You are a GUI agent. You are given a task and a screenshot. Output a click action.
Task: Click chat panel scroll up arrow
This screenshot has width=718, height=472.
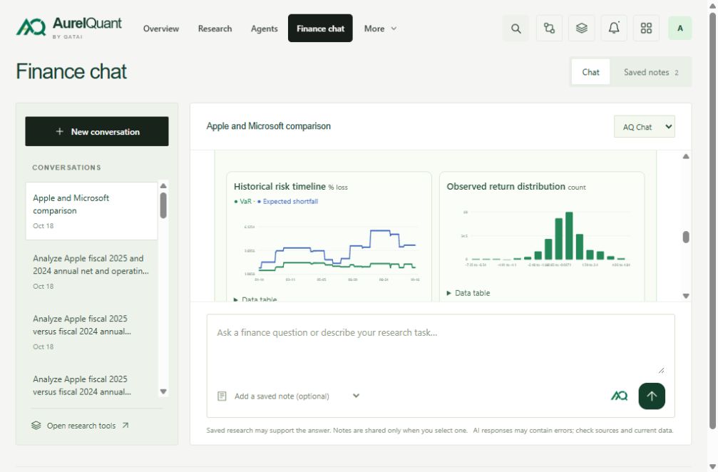[x=686, y=157]
